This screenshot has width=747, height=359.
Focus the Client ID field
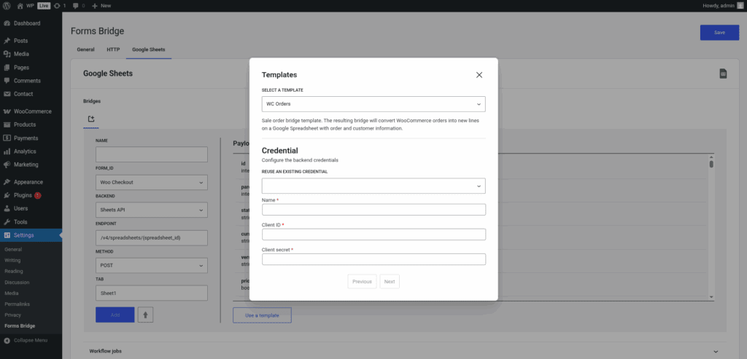pyautogui.click(x=373, y=234)
